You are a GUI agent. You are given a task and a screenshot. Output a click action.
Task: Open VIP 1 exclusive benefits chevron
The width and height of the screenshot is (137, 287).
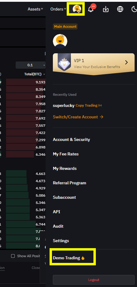point(126,62)
